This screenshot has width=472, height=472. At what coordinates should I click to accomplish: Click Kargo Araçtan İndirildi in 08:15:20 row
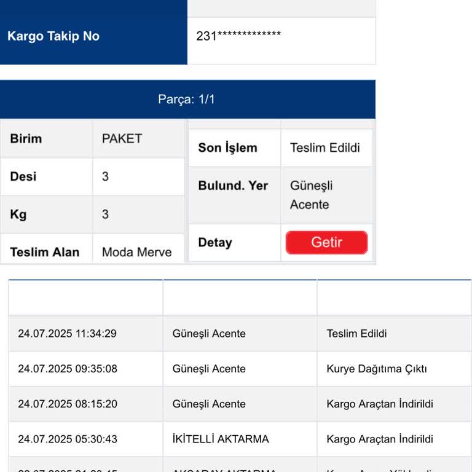click(380, 404)
